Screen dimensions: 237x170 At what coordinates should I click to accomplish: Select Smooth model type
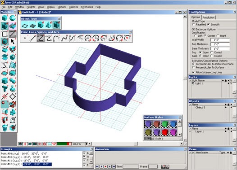(x=209, y=25)
